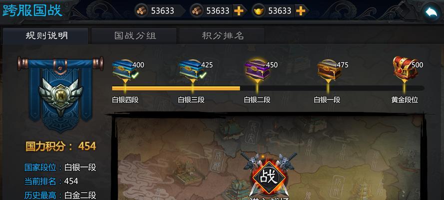Open the 国战分组 tab
Screen dimensions: 444x200
[134, 35]
